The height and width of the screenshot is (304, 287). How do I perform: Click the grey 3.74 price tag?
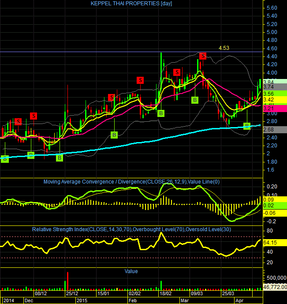[x=275, y=86]
